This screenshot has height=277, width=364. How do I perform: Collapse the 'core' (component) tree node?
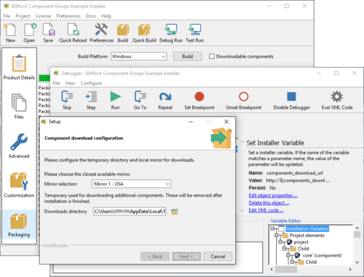tap(289, 256)
